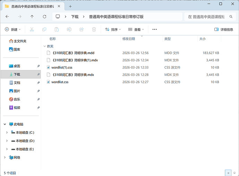Collapse the 此电脑 tree node

click(5, 124)
